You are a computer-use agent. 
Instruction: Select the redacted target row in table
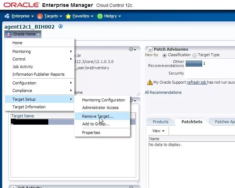click(x=73, y=122)
